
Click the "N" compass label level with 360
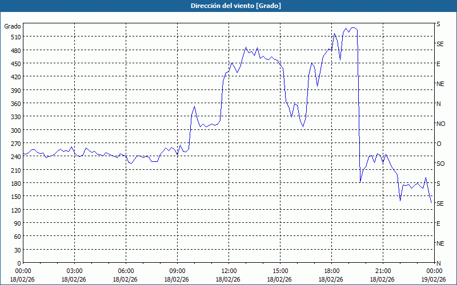coord(438,104)
